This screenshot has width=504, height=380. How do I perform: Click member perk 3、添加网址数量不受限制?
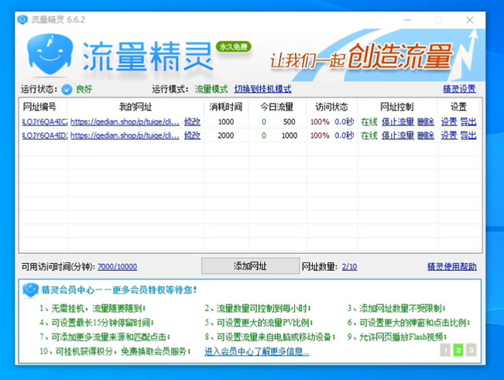[x=396, y=309]
